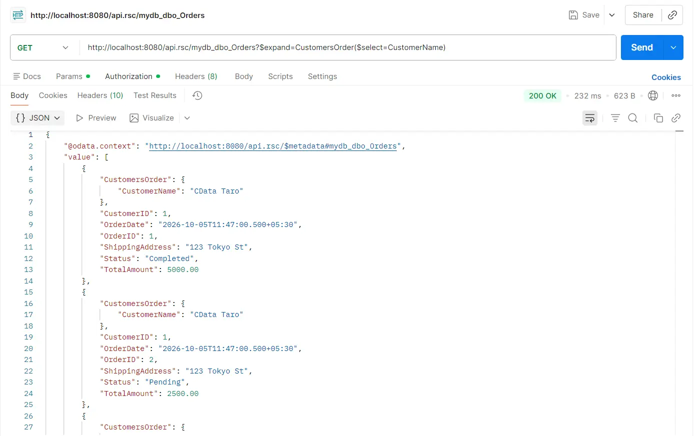
Task: Search inside the response body
Action: point(633,118)
